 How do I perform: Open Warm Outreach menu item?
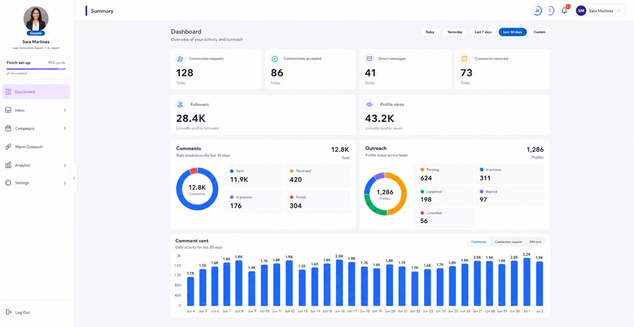pyautogui.click(x=36, y=147)
